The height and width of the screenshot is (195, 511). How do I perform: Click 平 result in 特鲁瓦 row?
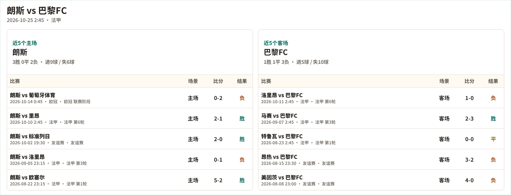[x=493, y=139]
